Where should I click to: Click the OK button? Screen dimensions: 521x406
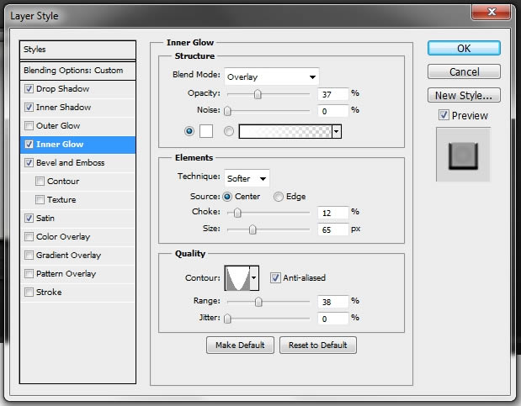coord(464,49)
